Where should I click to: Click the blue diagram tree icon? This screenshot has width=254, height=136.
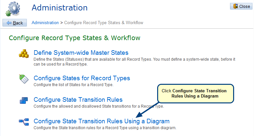(x=24, y=122)
